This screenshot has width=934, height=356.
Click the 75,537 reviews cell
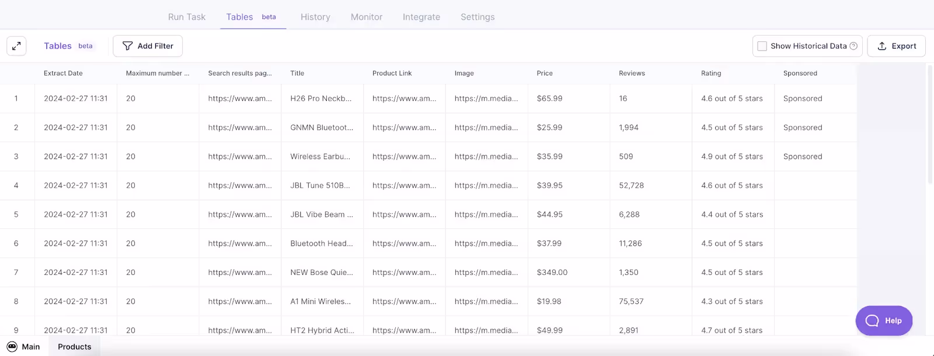pyautogui.click(x=651, y=301)
